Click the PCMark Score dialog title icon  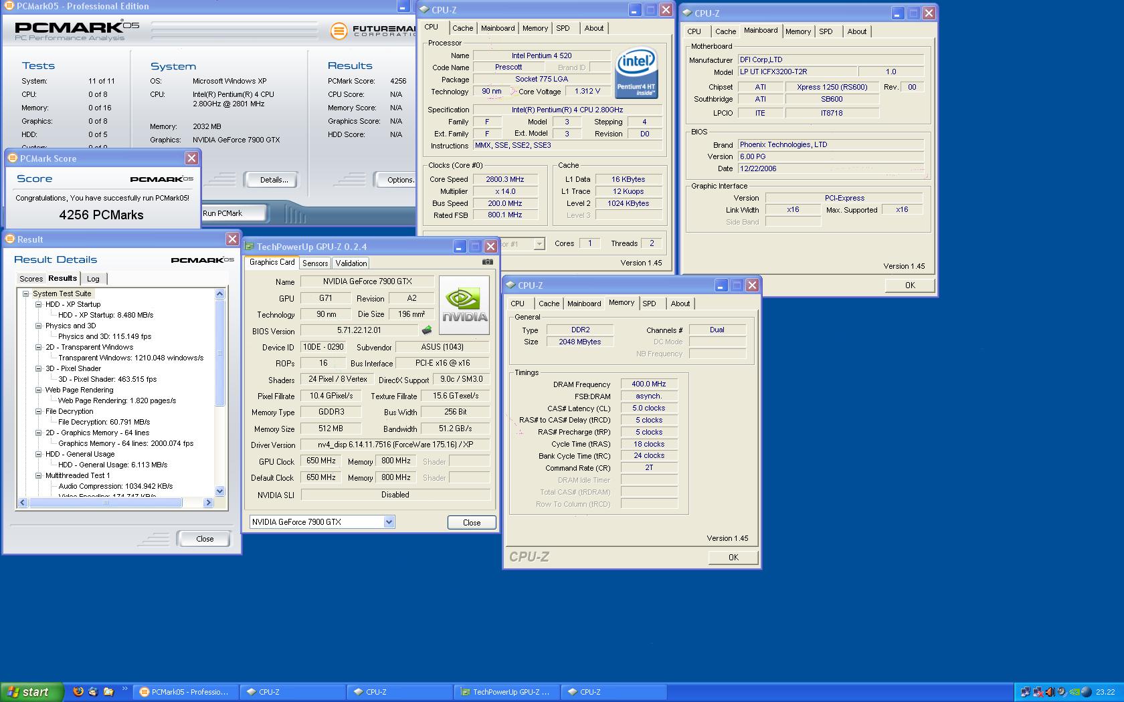pyautogui.click(x=13, y=158)
